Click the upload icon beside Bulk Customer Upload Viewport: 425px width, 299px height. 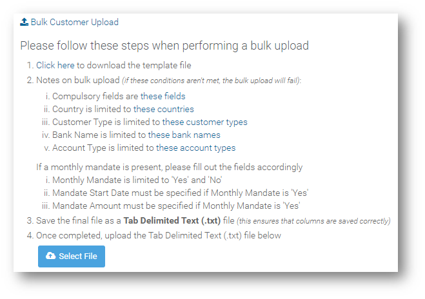pos(24,22)
